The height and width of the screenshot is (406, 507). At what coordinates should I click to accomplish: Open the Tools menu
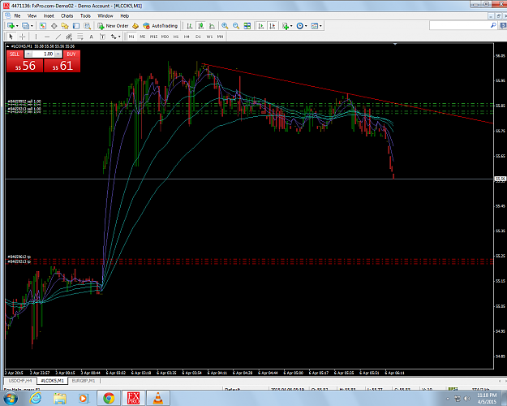pyautogui.click(x=85, y=15)
